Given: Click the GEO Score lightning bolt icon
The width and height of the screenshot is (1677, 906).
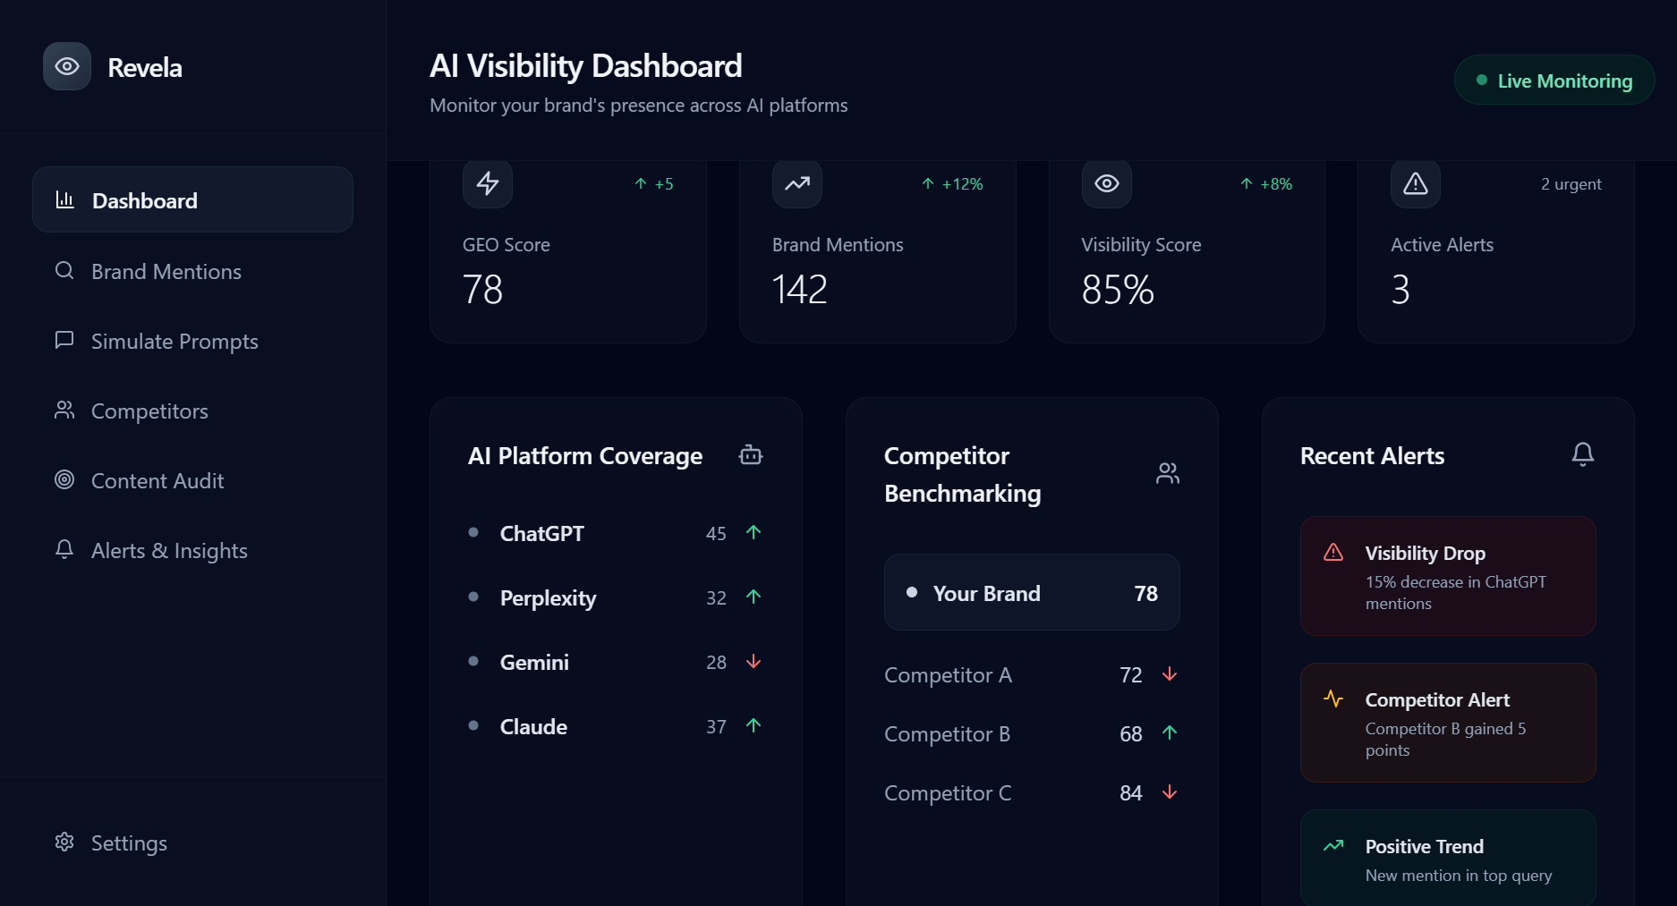Looking at the screenshot, I should pyautogui.click(x=488, y=183).
